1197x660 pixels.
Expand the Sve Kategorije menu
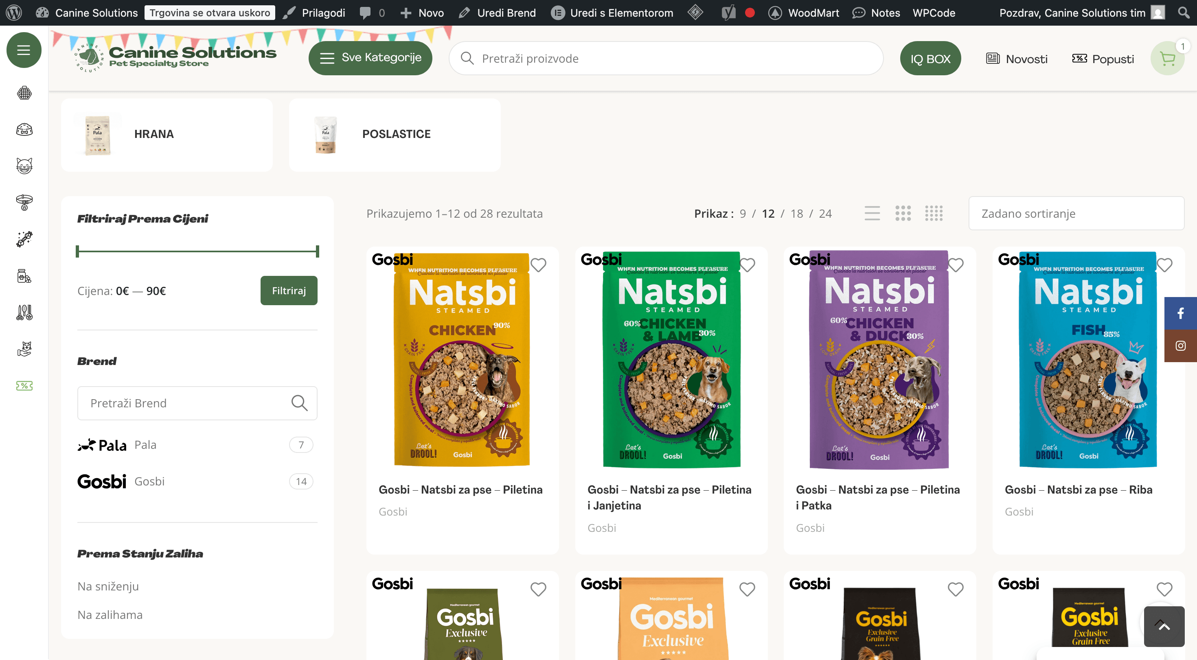(370, 58)
